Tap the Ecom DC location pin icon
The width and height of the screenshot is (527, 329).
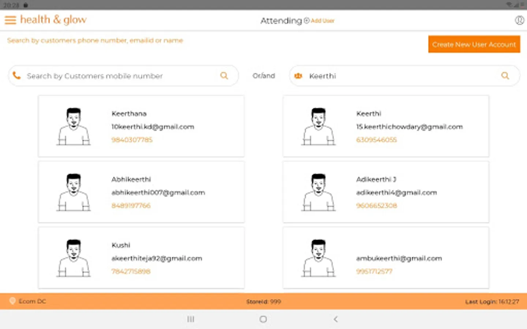(12, 301)
